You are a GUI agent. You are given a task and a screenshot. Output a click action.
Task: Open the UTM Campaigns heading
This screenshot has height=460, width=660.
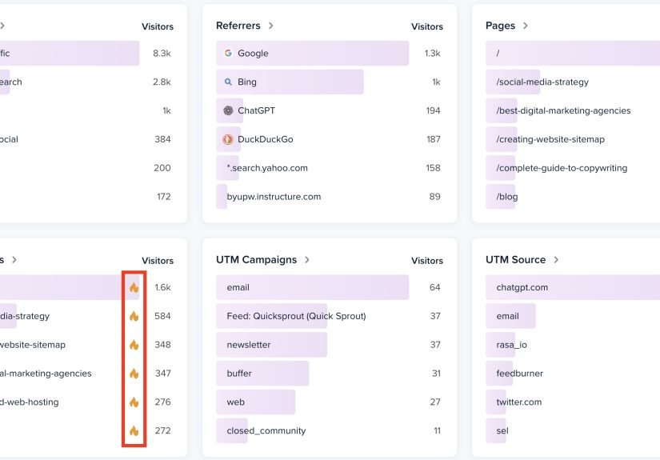(256, 260)
